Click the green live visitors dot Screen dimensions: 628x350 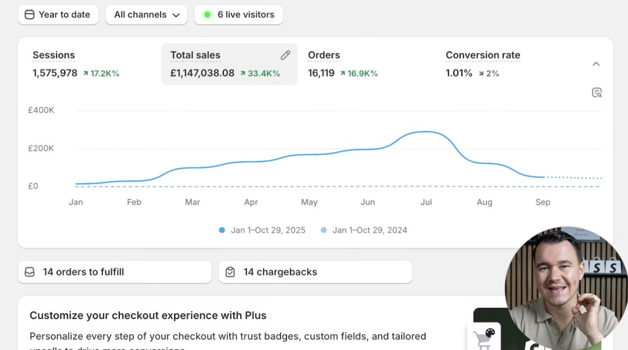[207, 15]
